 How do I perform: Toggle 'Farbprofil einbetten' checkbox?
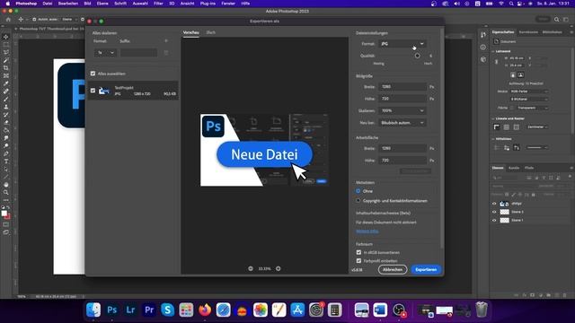358,261
